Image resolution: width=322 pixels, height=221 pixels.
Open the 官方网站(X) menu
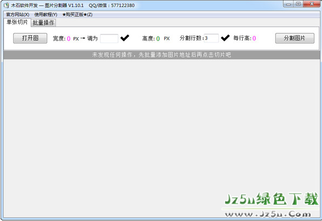tap(18, 15)
